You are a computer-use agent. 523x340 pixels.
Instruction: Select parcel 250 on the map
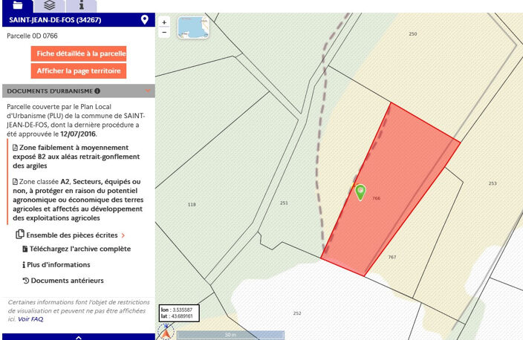pos(413,34)
